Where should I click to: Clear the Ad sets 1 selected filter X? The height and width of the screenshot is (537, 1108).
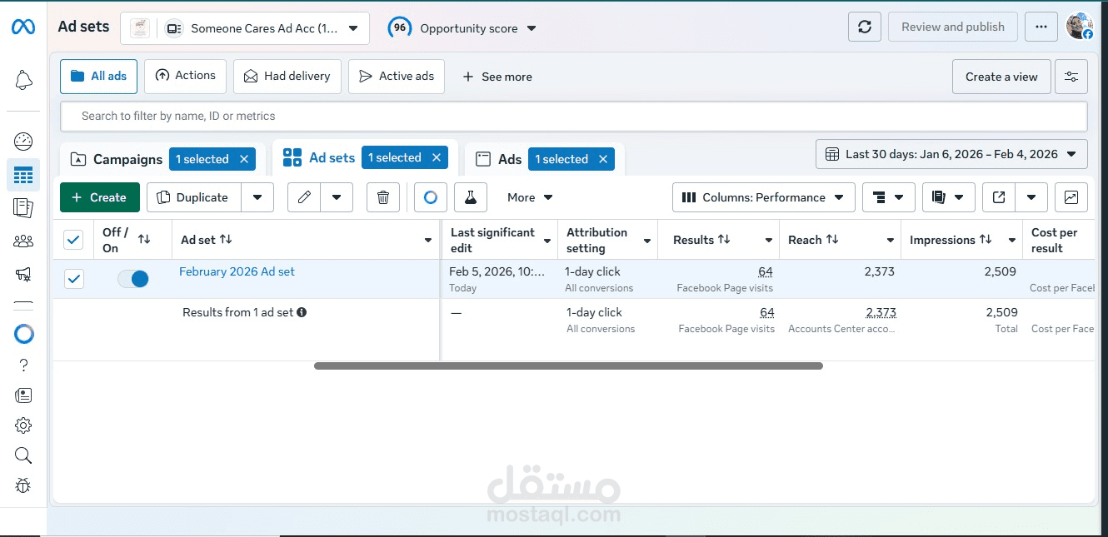437,157
